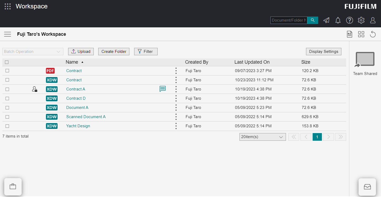Open the app launcher grid icon
The height and width of the screenshot is (197, 381).
[x=8, y=7]
